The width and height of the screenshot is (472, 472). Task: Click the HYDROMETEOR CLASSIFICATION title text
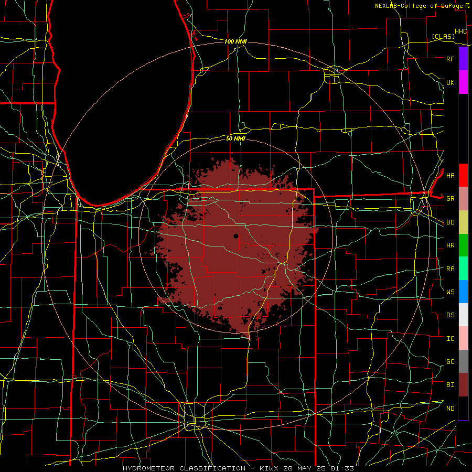click(184, 468)
